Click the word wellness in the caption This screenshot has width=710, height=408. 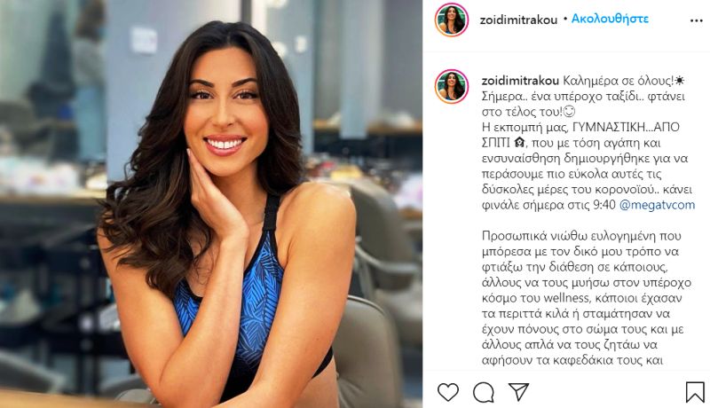click(x=565, y=298)
